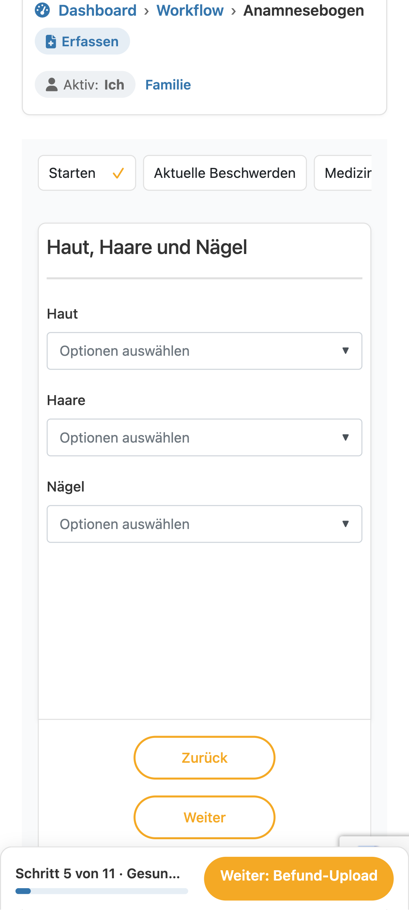Click the Zurück button

click(204, 757)
